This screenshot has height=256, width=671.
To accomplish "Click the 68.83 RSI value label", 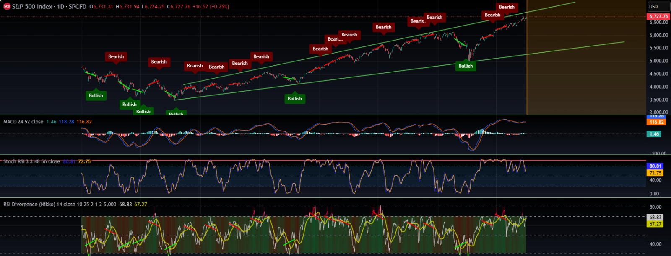I will (x=655, y=218).
